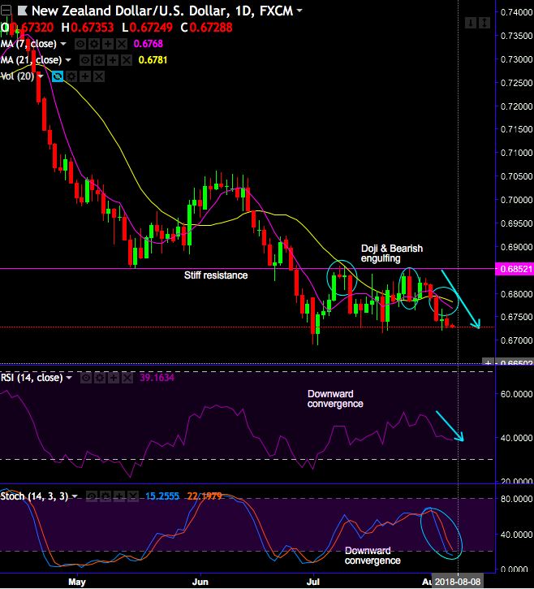Open the RSI (14, close) dropdown arrow
534x589 pixels.
click(69, 378)
